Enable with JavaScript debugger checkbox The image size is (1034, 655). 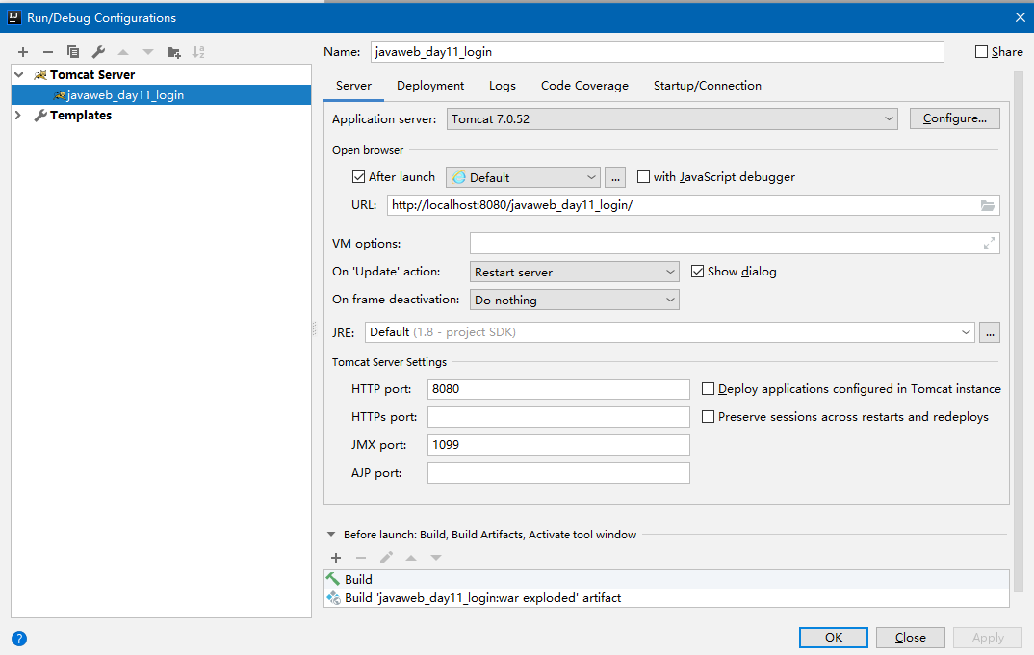click(x=644, y=177)
